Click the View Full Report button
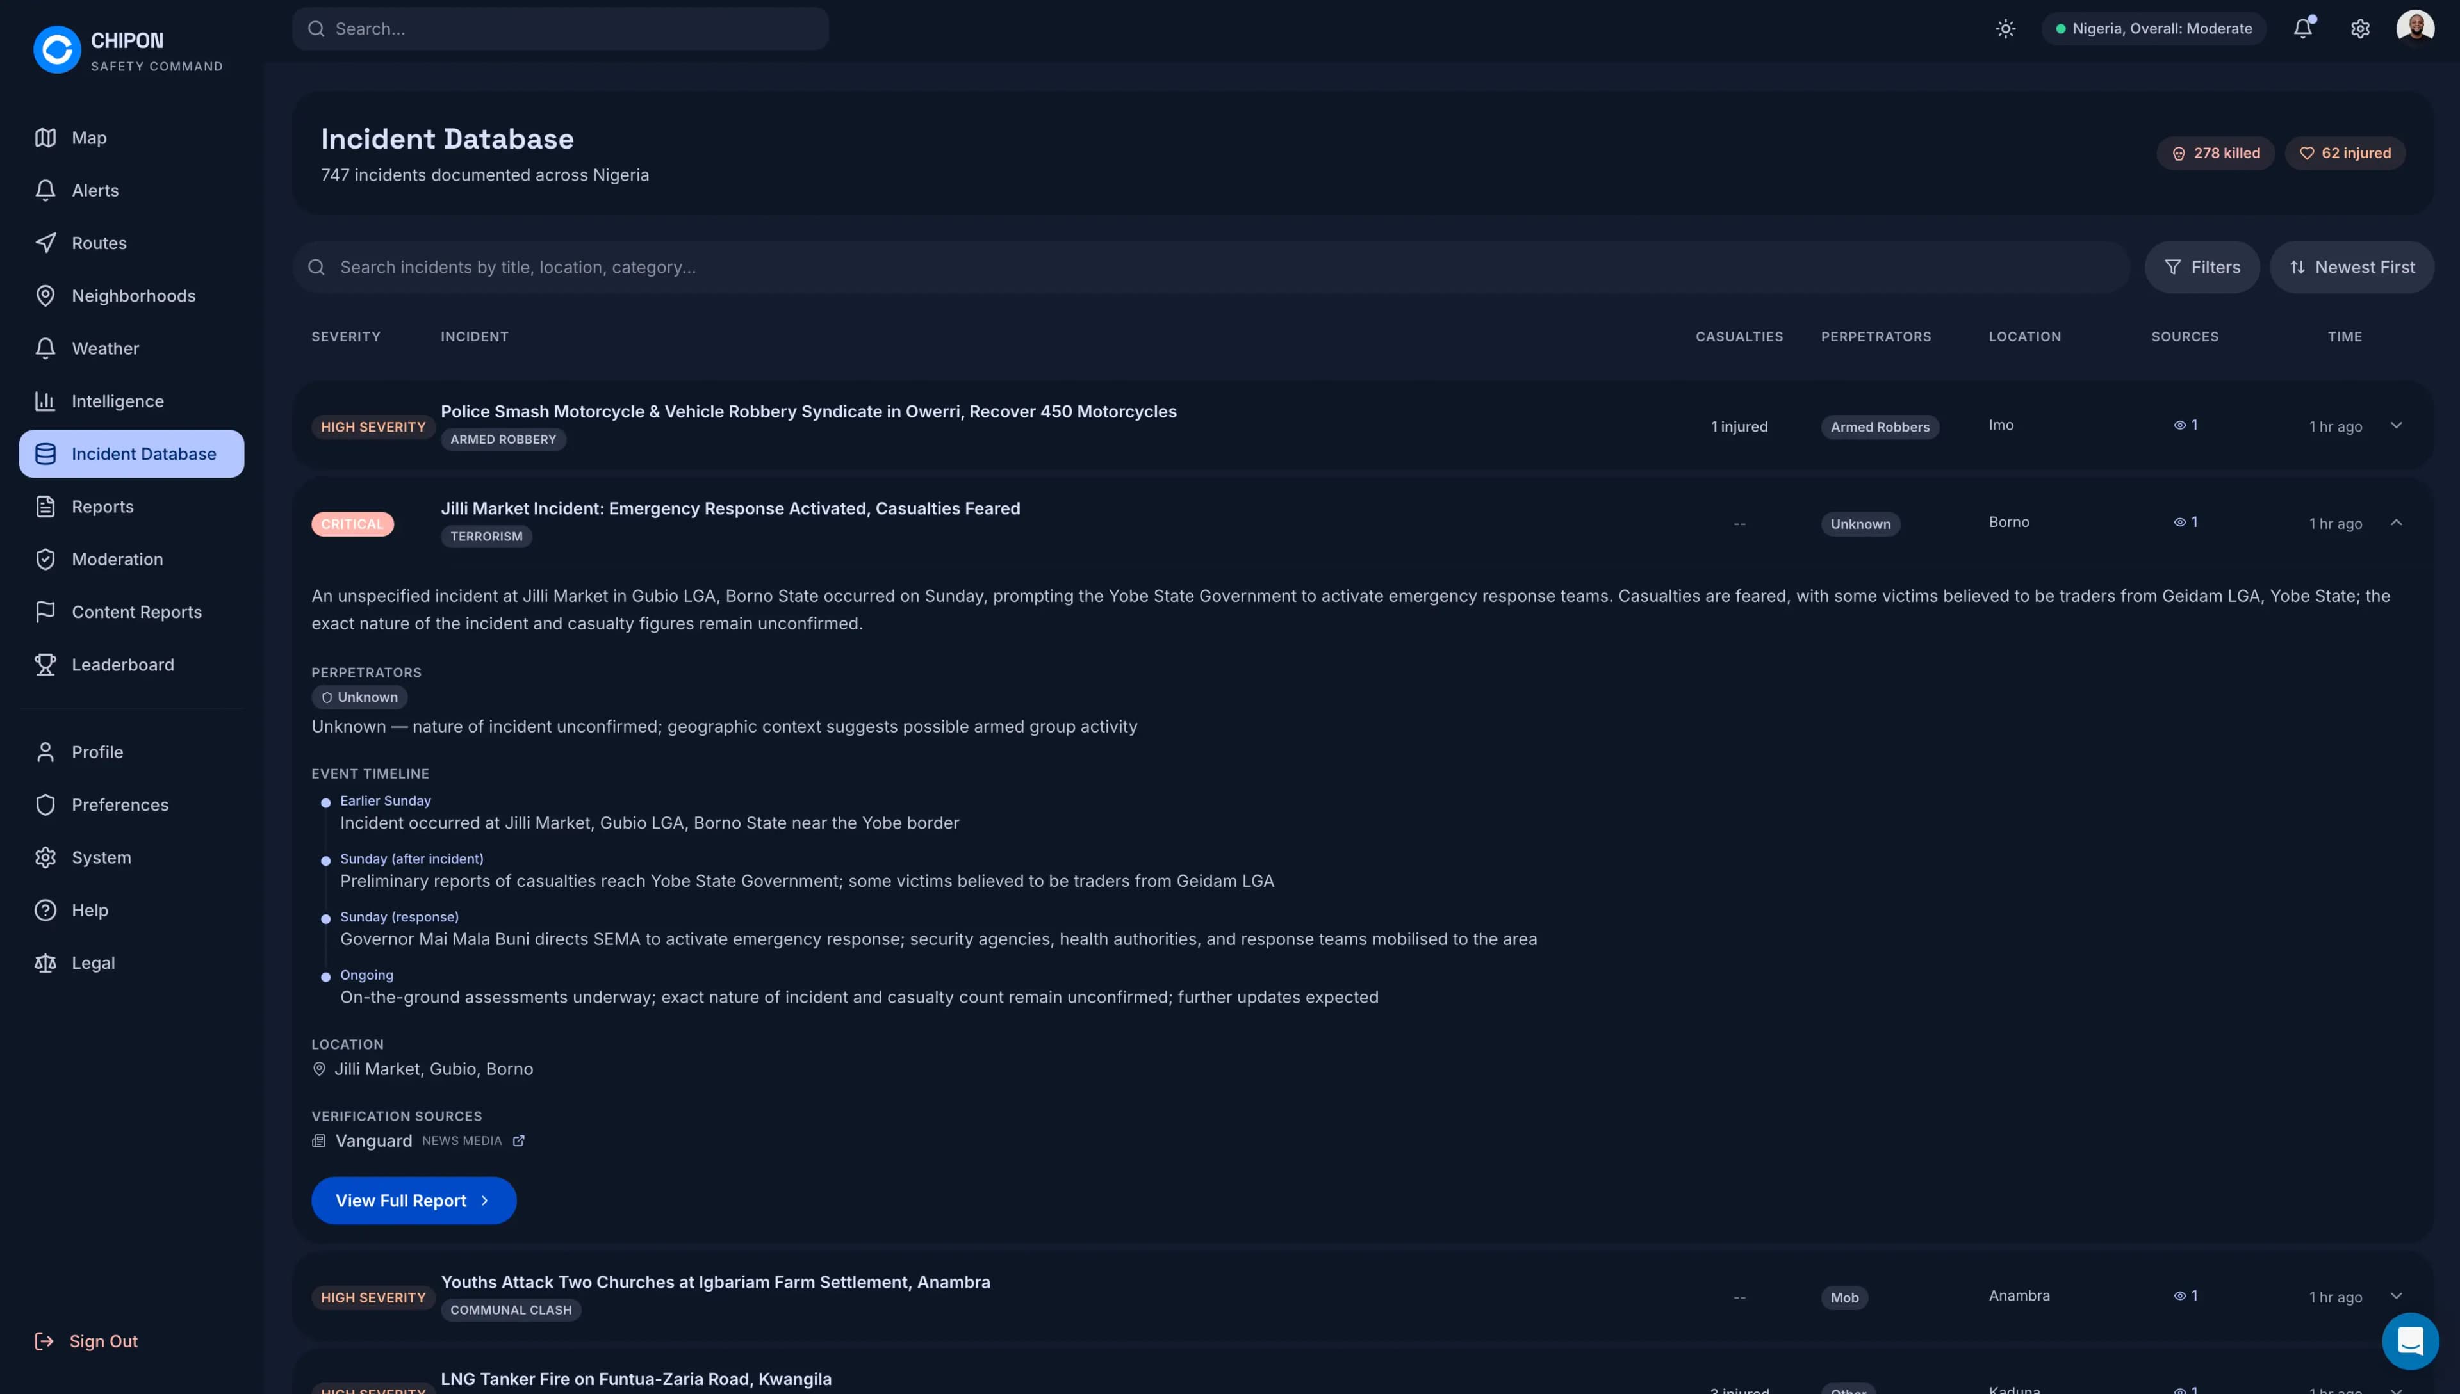The width and height of the screenshot is (2460, 1394). [414, 1199]
